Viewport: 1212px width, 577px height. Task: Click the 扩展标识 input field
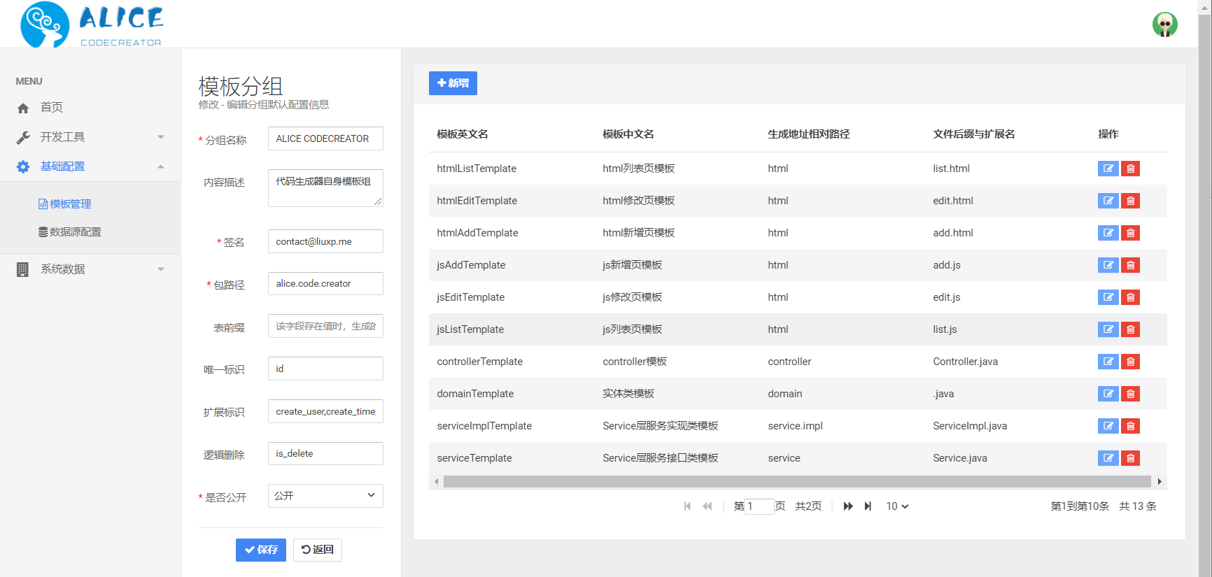coord(325,411)
